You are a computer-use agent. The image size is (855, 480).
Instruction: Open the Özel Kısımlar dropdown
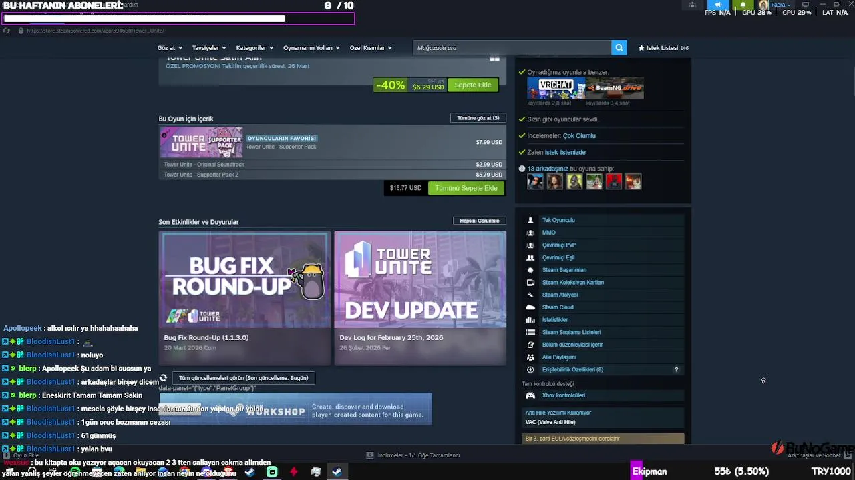pos(371,48)
